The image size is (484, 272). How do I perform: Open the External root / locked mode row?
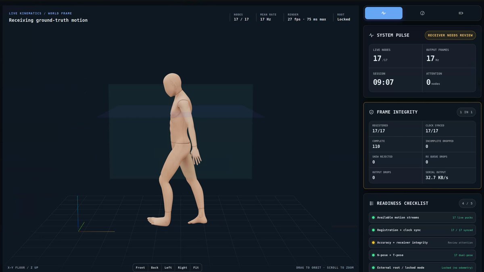point(422,268)
